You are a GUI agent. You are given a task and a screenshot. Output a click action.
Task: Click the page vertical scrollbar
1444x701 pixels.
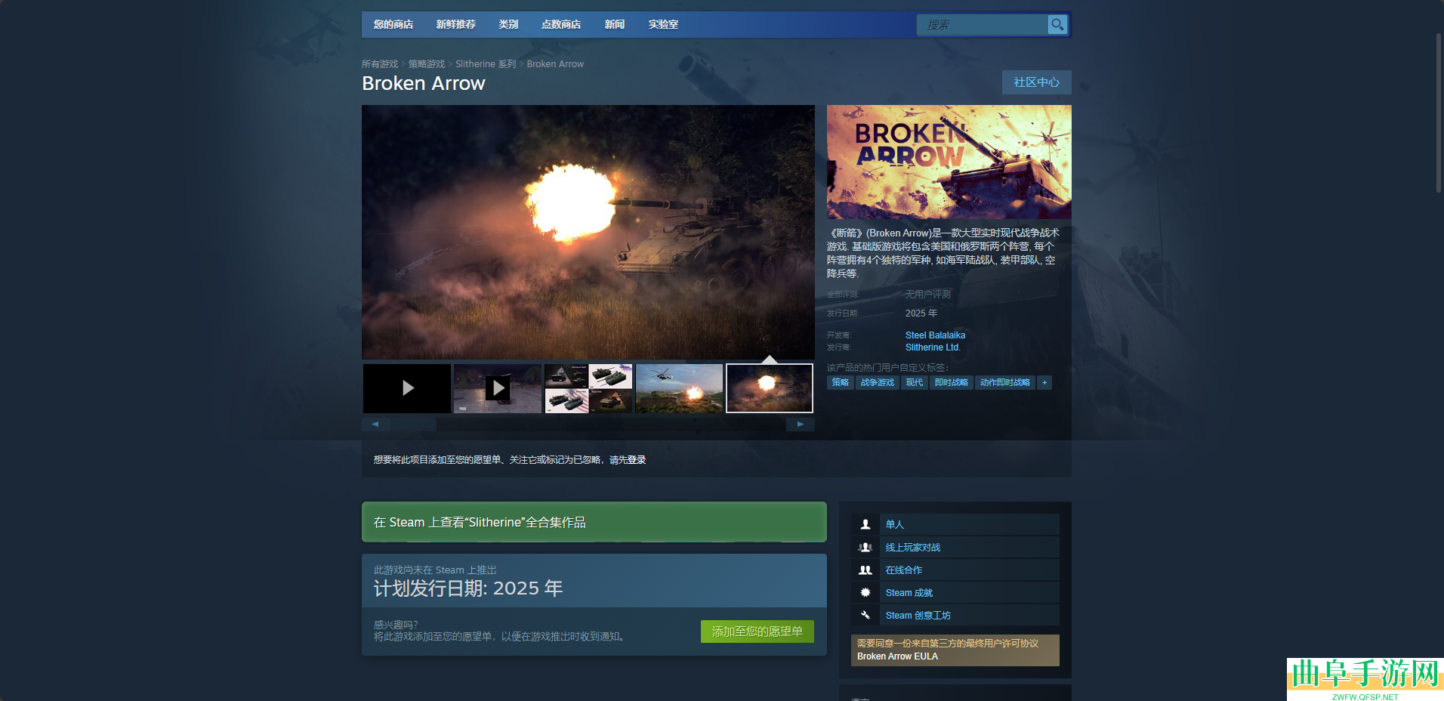tap(1439, 113)
